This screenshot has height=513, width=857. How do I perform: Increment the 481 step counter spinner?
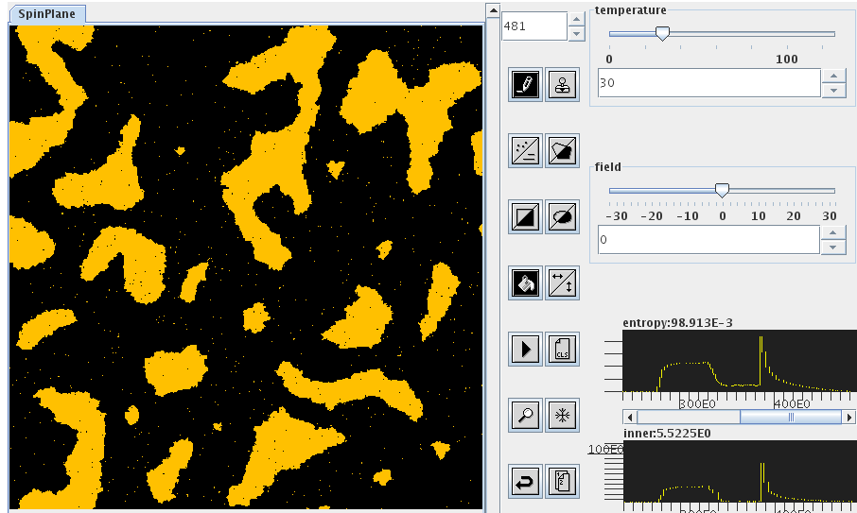tap(576, 19)
